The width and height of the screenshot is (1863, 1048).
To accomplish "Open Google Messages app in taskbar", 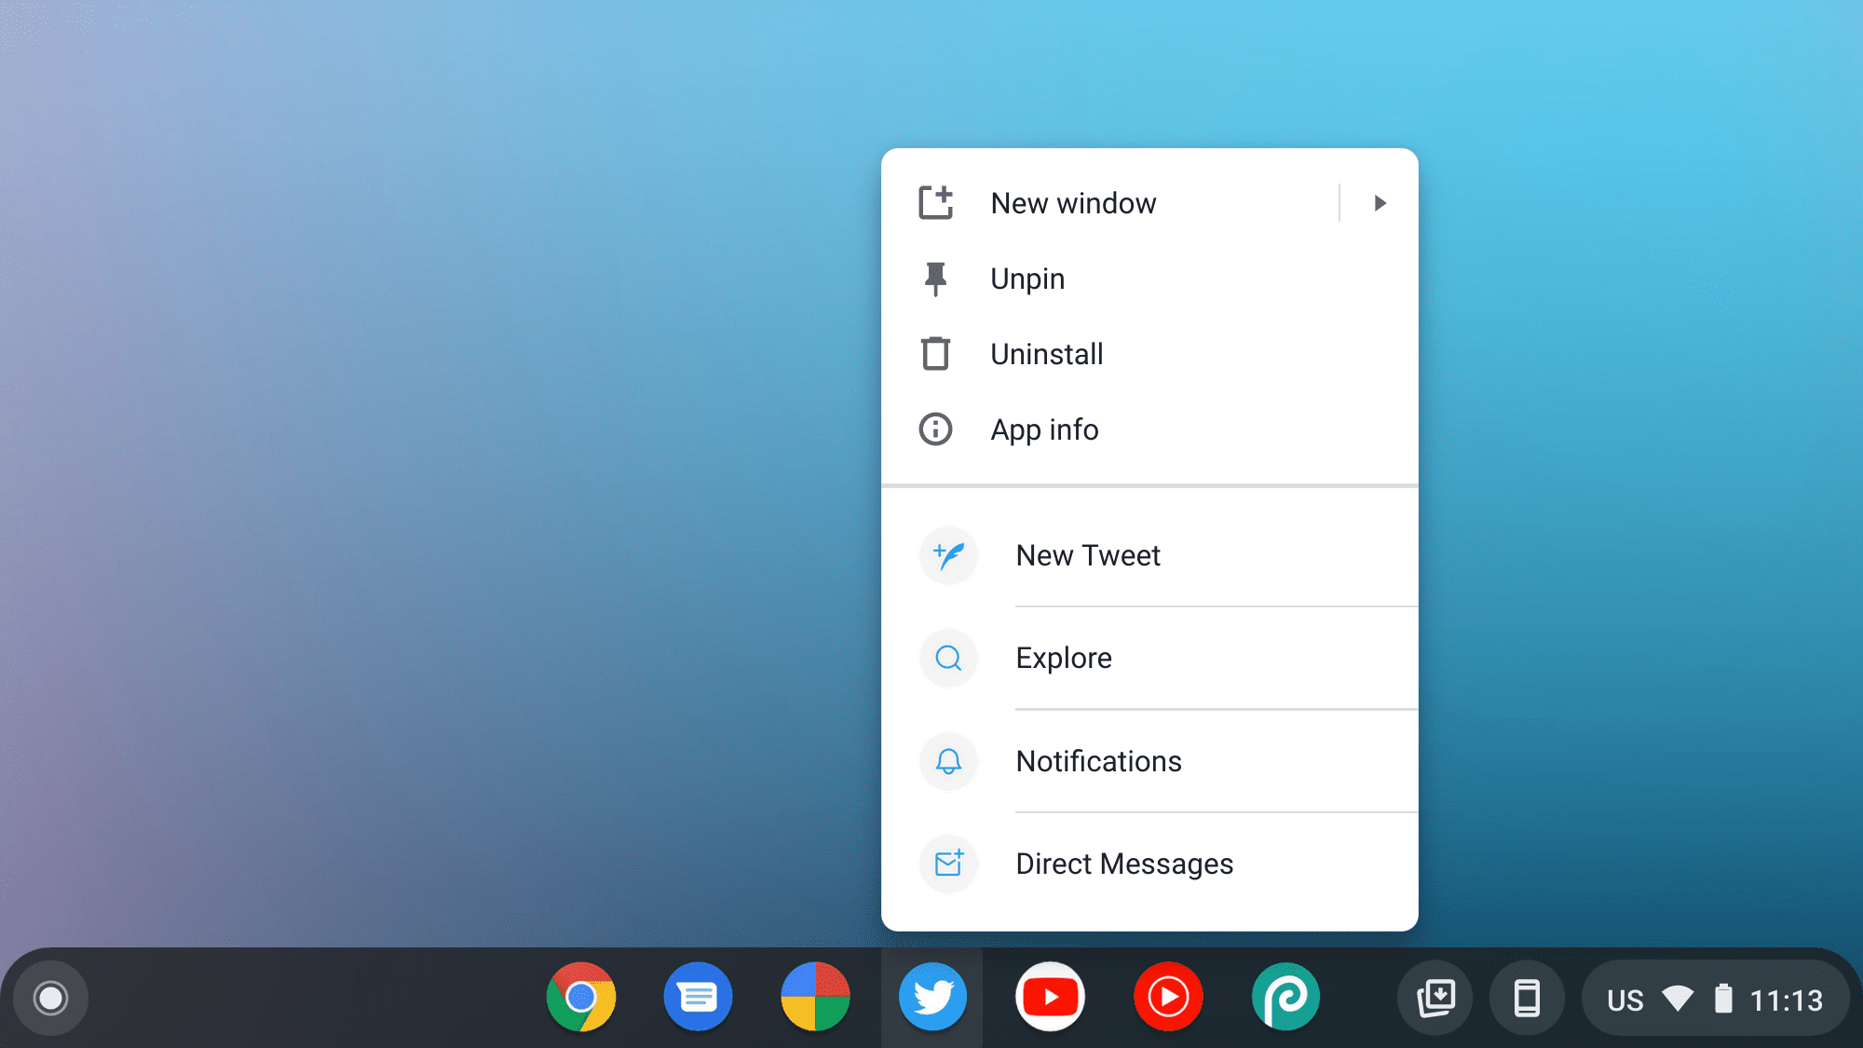I will [698, 997].
